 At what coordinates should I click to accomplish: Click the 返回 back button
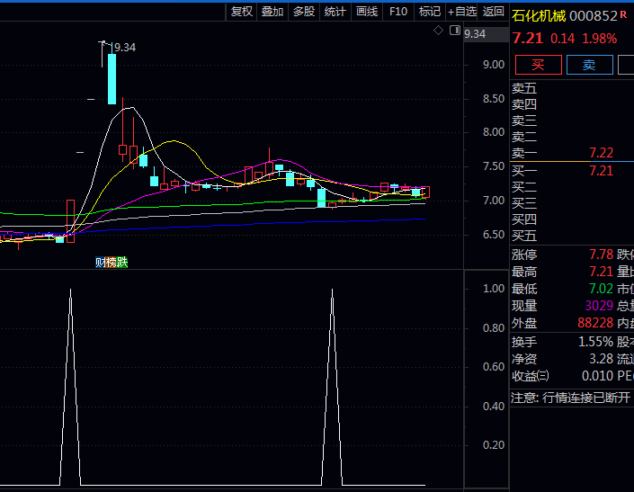(x=494, y=12)
